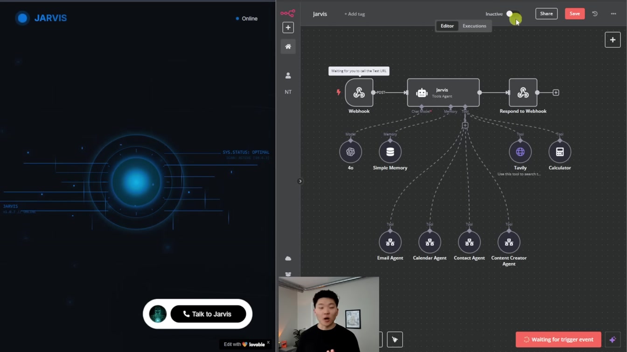This screenshot has width=627, height=352.
Task: Click the Edit with lovable badge
Action: (244, 345)
